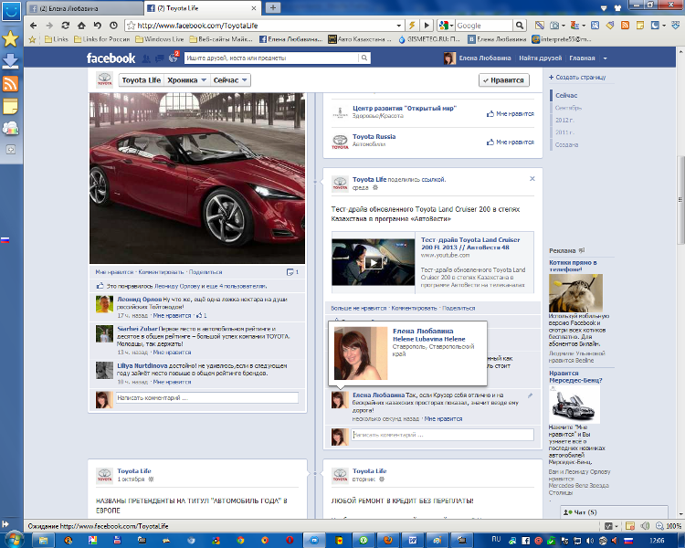This screenshot has height=548, width=685.
Task: Like Liliya Nurtdinova's comment
Action: click(x=172, y=382)
